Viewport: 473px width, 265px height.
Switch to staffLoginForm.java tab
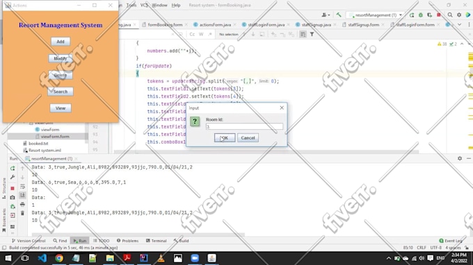pos(266,25)
